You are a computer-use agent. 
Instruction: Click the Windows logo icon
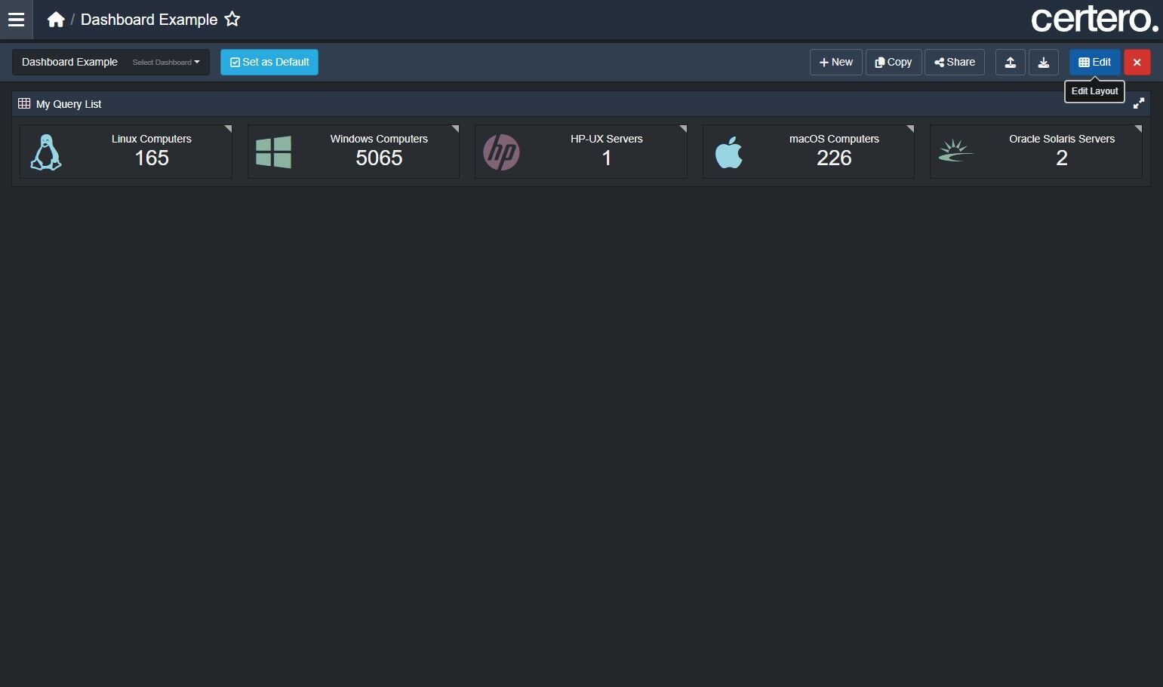(273, 152)
